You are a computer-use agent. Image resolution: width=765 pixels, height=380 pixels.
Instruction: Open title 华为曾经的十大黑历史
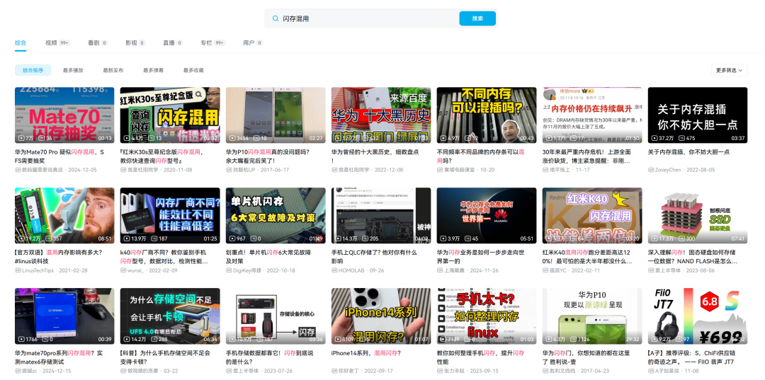click(375, 156)
